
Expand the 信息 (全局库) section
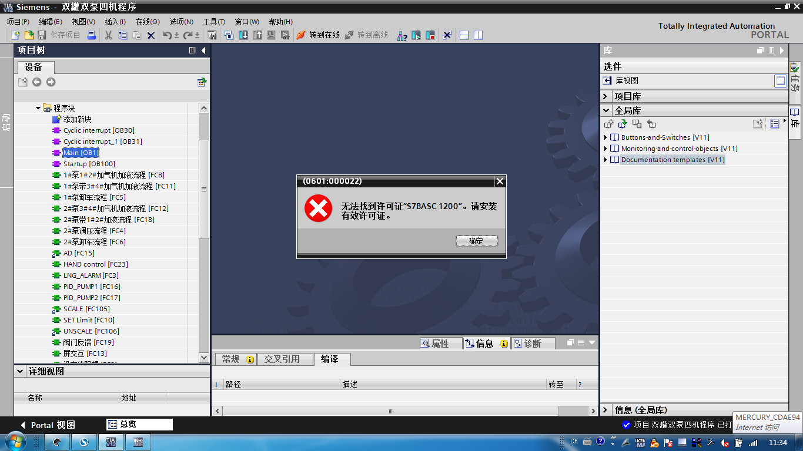(x=606, y=410)
